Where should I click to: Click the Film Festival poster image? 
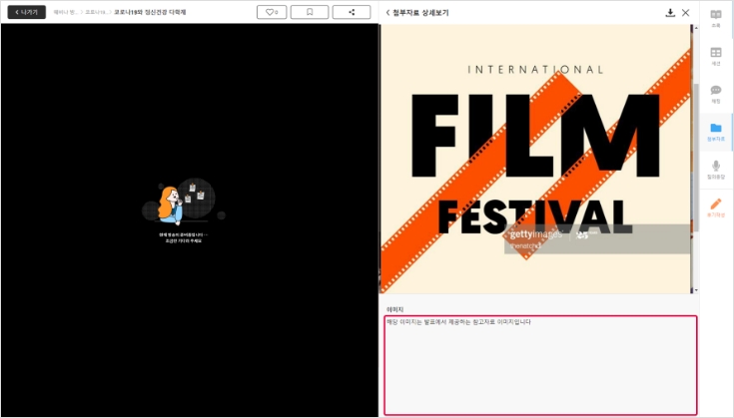click(x=535, y=158)
